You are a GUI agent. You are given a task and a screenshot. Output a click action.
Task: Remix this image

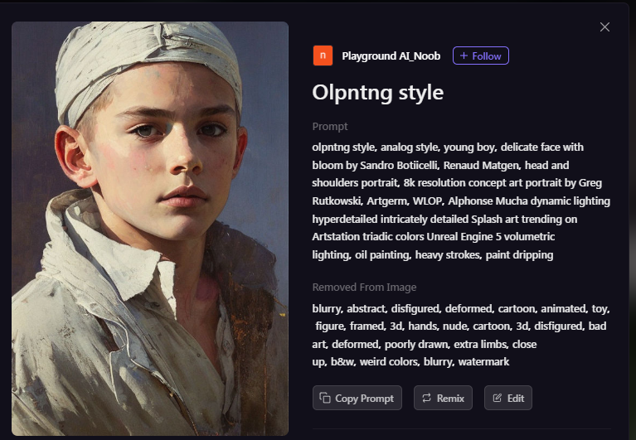pyautogui.click(x=443, y=398)
